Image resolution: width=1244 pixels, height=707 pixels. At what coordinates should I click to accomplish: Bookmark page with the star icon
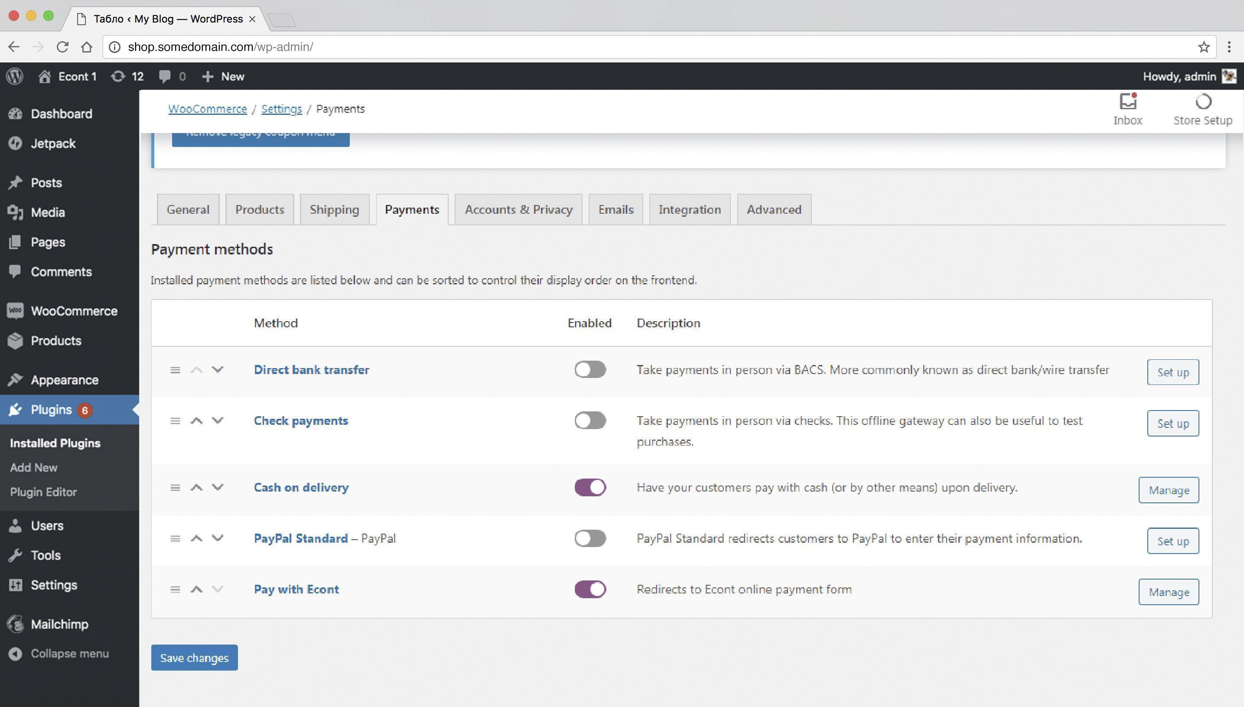coord(1203,47)
